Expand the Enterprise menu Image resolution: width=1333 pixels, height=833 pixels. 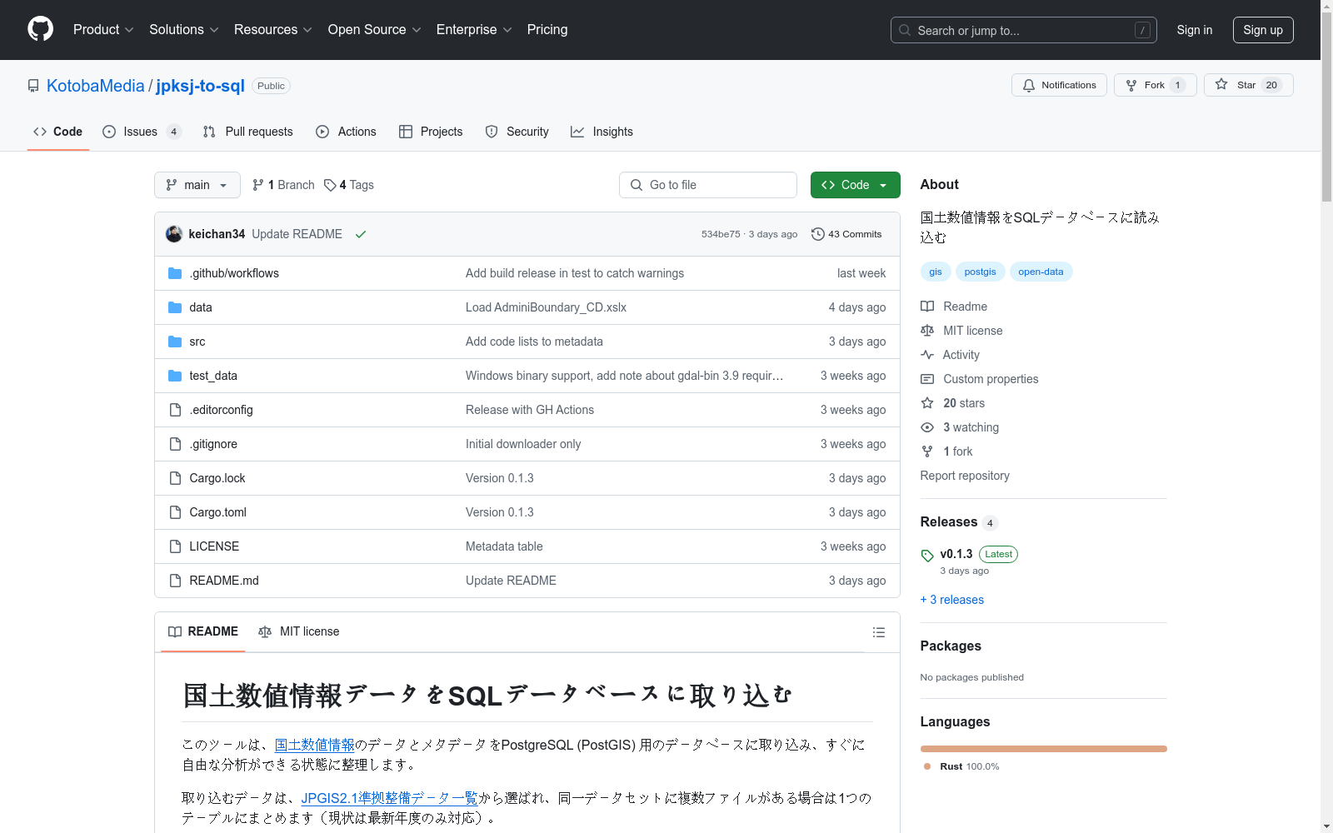(x=474, y=29)
